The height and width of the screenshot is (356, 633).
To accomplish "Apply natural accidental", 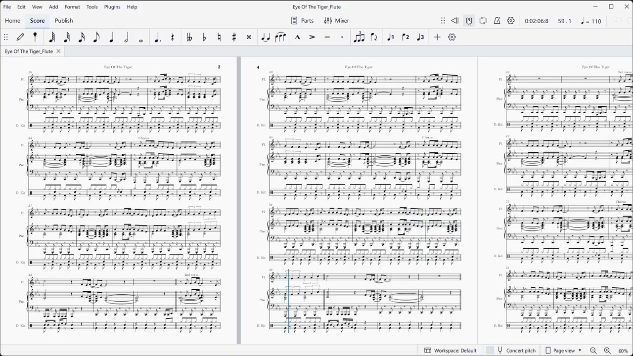I will point(219,37).
